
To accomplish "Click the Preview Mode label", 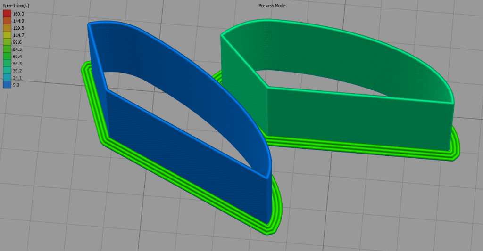I will click(272, 6).
